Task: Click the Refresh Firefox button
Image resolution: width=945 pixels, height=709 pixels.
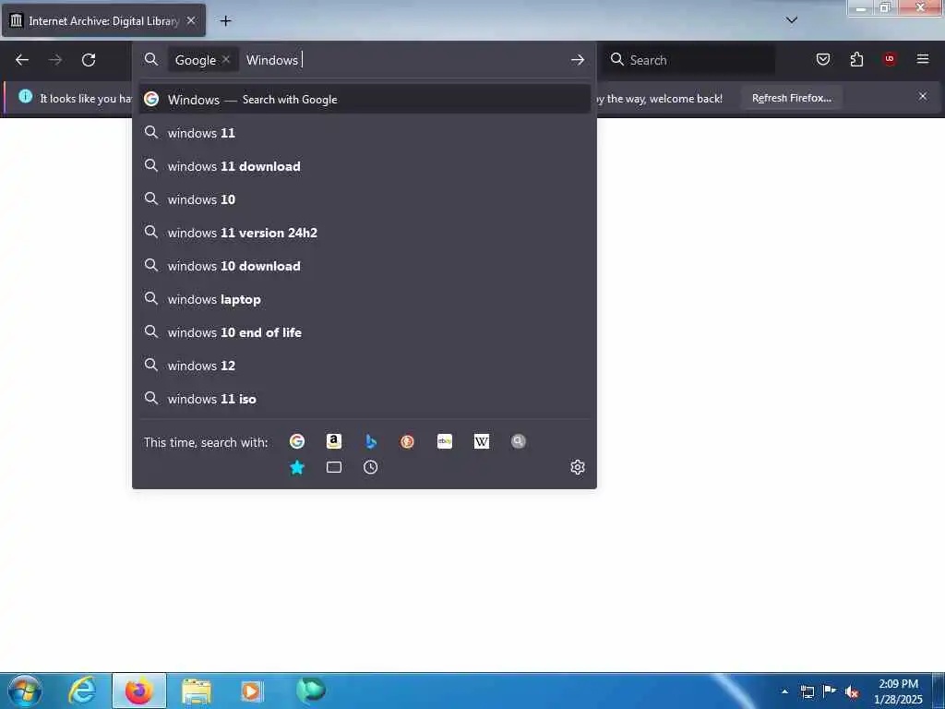Action: [791, 98]
